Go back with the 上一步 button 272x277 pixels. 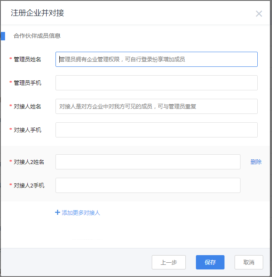(x=169, y=262)
